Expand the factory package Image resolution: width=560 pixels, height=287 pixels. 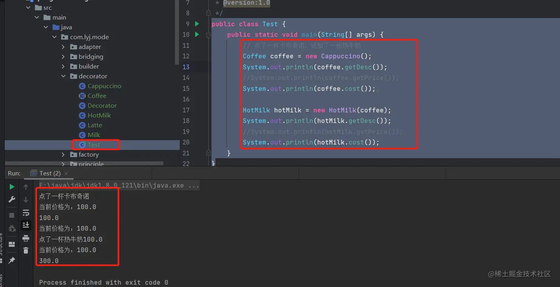[x=63, y=155]
